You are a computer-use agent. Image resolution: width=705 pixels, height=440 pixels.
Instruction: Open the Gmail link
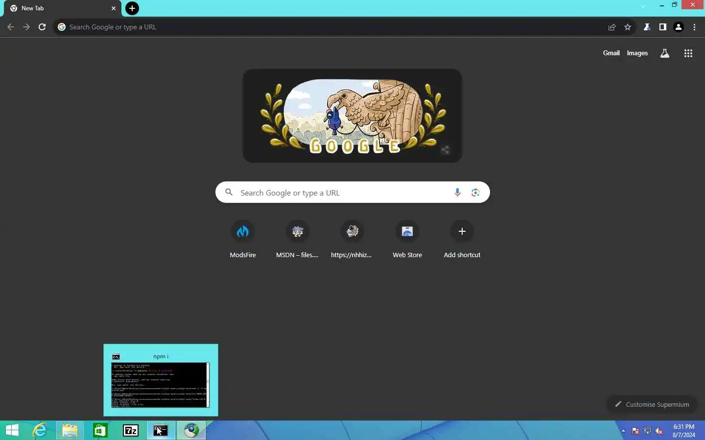pos(611,53)
